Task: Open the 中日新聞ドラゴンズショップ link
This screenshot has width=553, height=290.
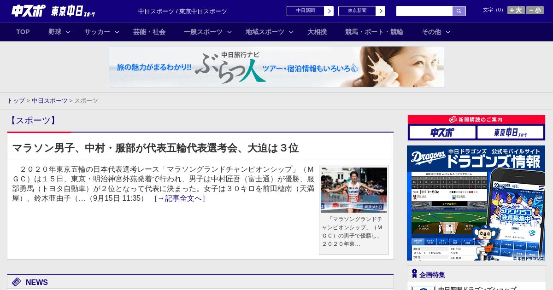Action: (x=477, y=289)
